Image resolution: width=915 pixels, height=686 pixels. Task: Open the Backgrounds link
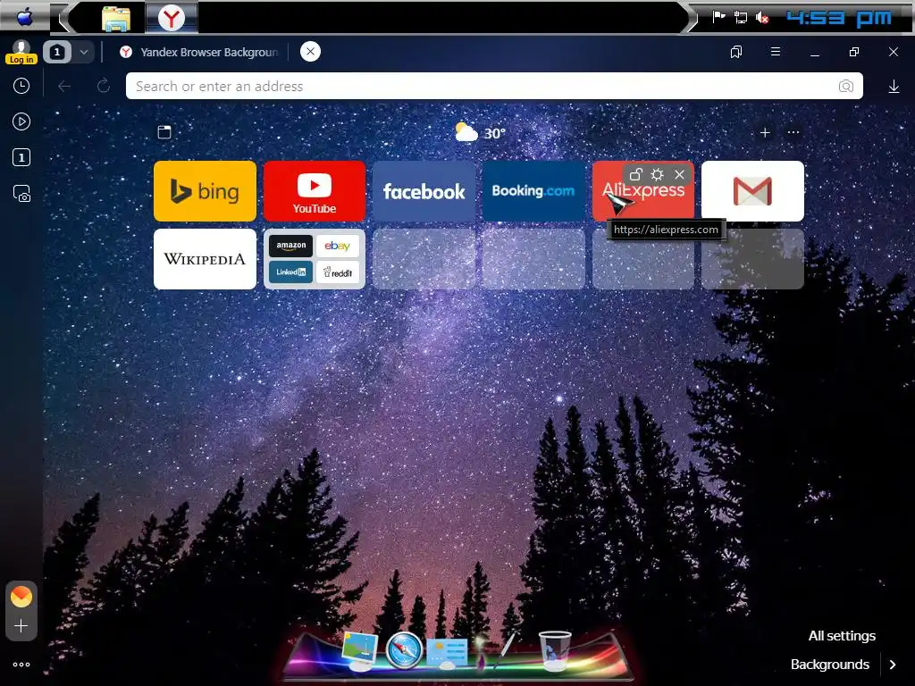point(830,665)
